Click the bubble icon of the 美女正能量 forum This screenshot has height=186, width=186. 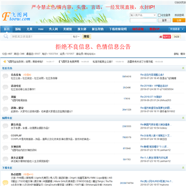[5, 159]
